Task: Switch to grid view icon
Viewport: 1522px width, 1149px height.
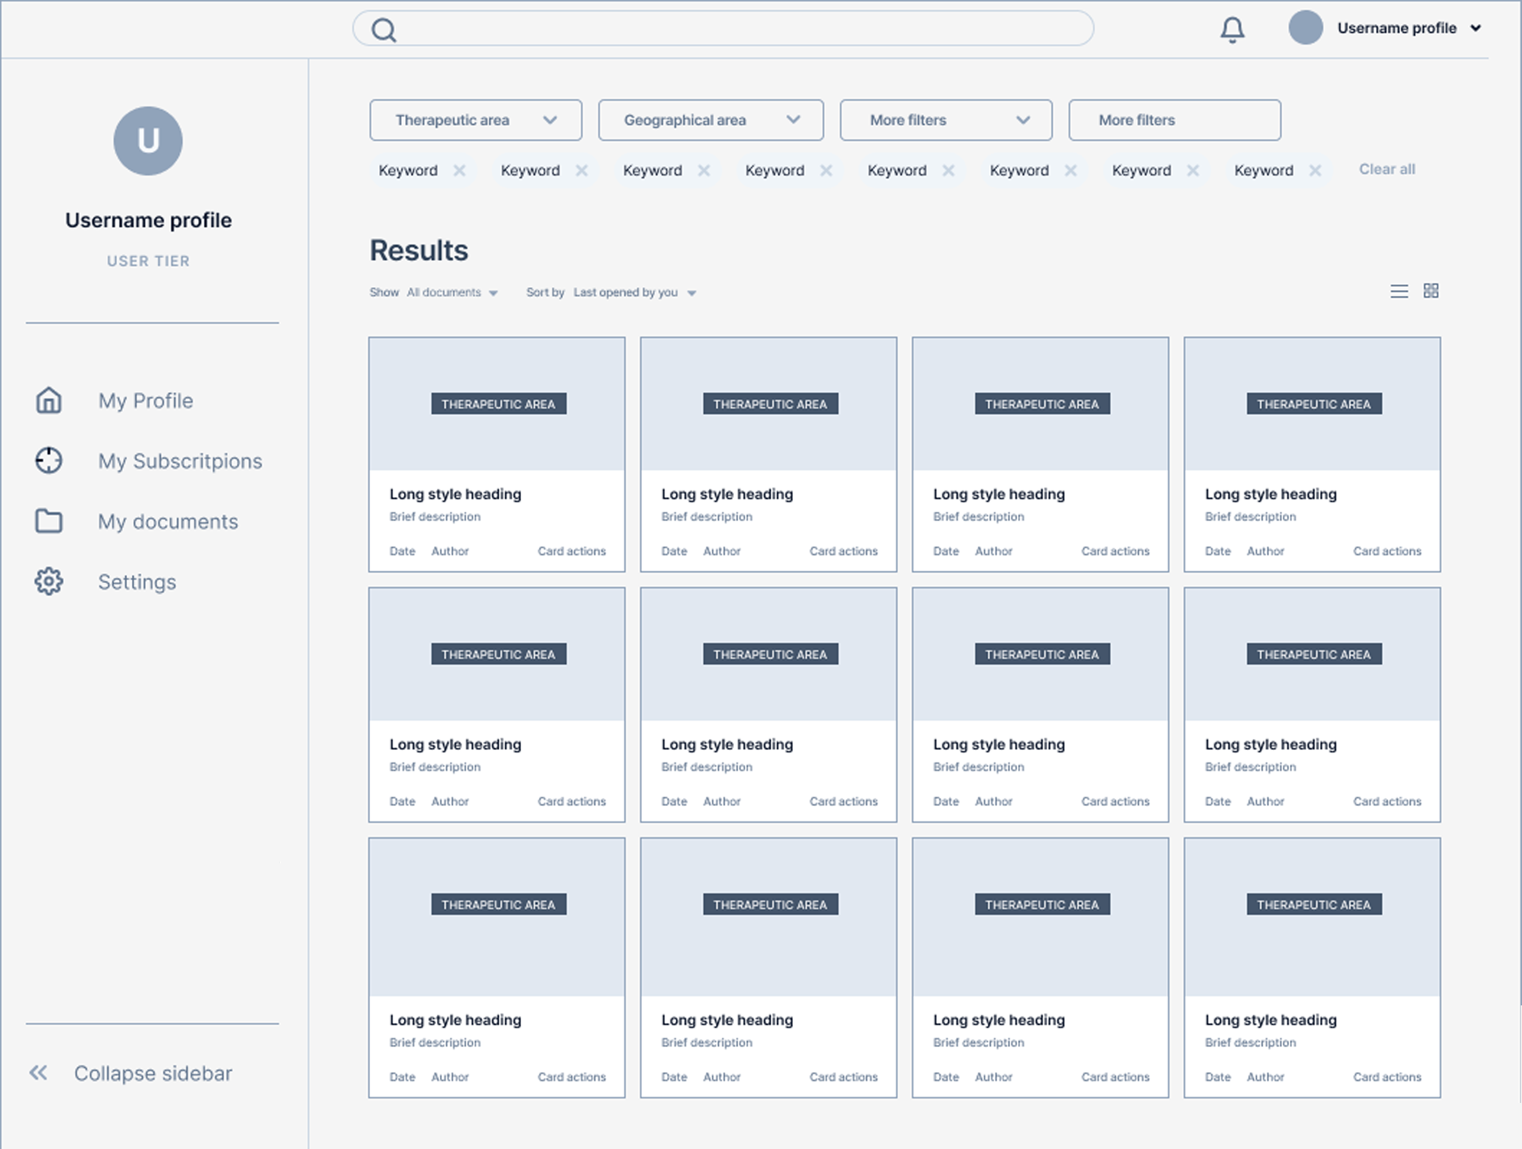Action: click(1431, 291)
